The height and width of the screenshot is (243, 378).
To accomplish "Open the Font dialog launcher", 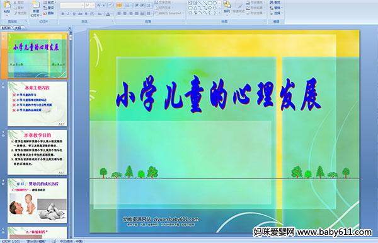I will (x=113, y=21).
